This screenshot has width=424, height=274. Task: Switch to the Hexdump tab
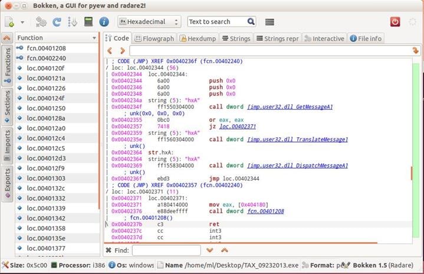pos(199,38)
